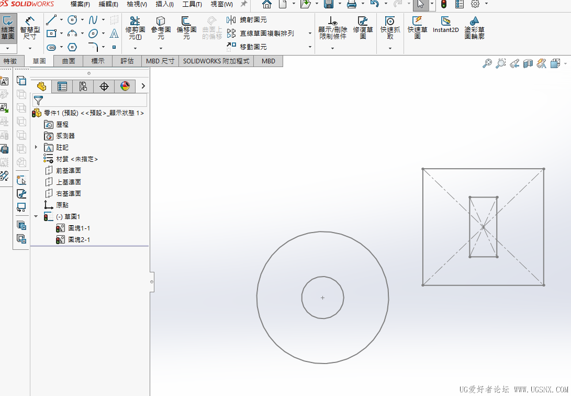Open the 顯示/刪除限制條件 dropdown arrow
This screenshot has width=571, height=396.
tap(332, 48)
